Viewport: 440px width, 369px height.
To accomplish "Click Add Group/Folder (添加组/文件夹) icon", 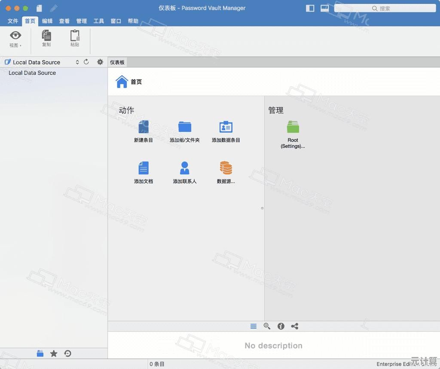I will tap(185, 127).
